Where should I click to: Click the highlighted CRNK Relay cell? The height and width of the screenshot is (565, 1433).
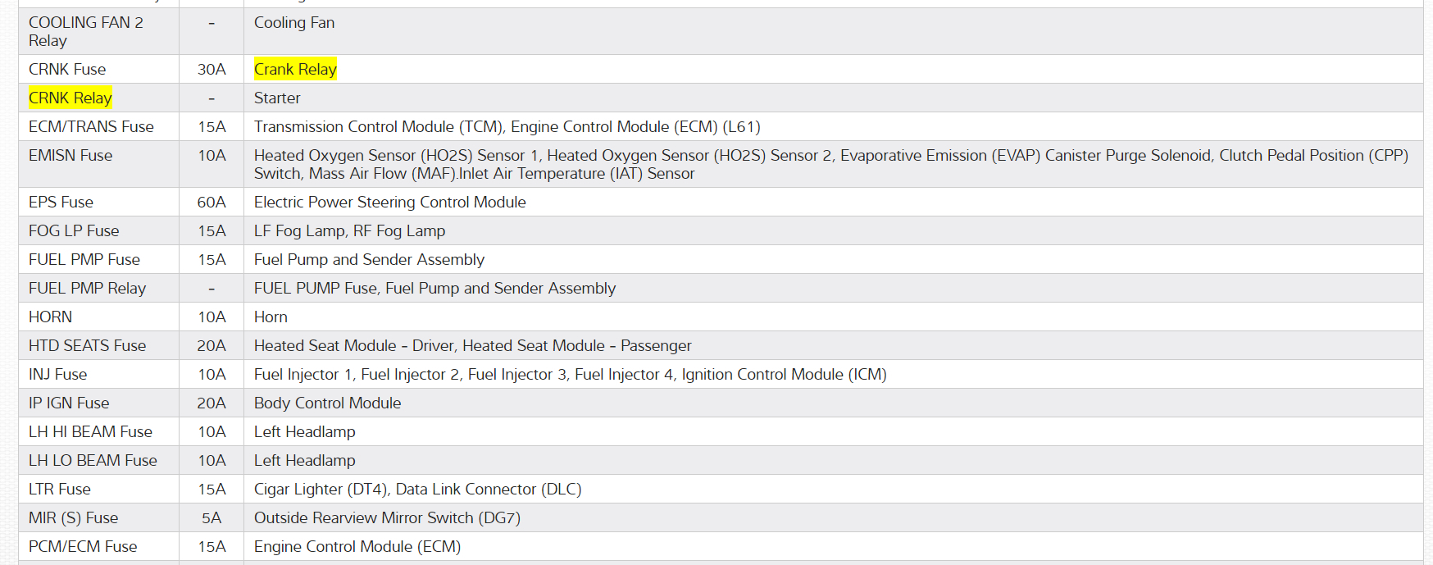71,98
